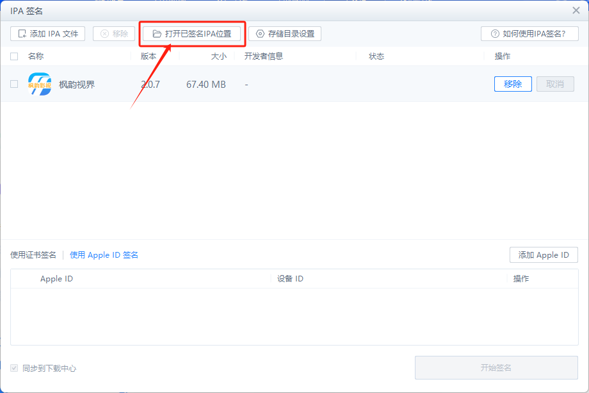The image size is (589, 393).
Task: Click the 状态 column header
Action: (x=376, y=56)
